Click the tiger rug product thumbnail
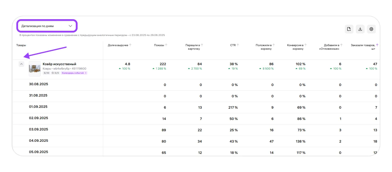This screenshot has height=172, width=392. (x=34, y=69)
